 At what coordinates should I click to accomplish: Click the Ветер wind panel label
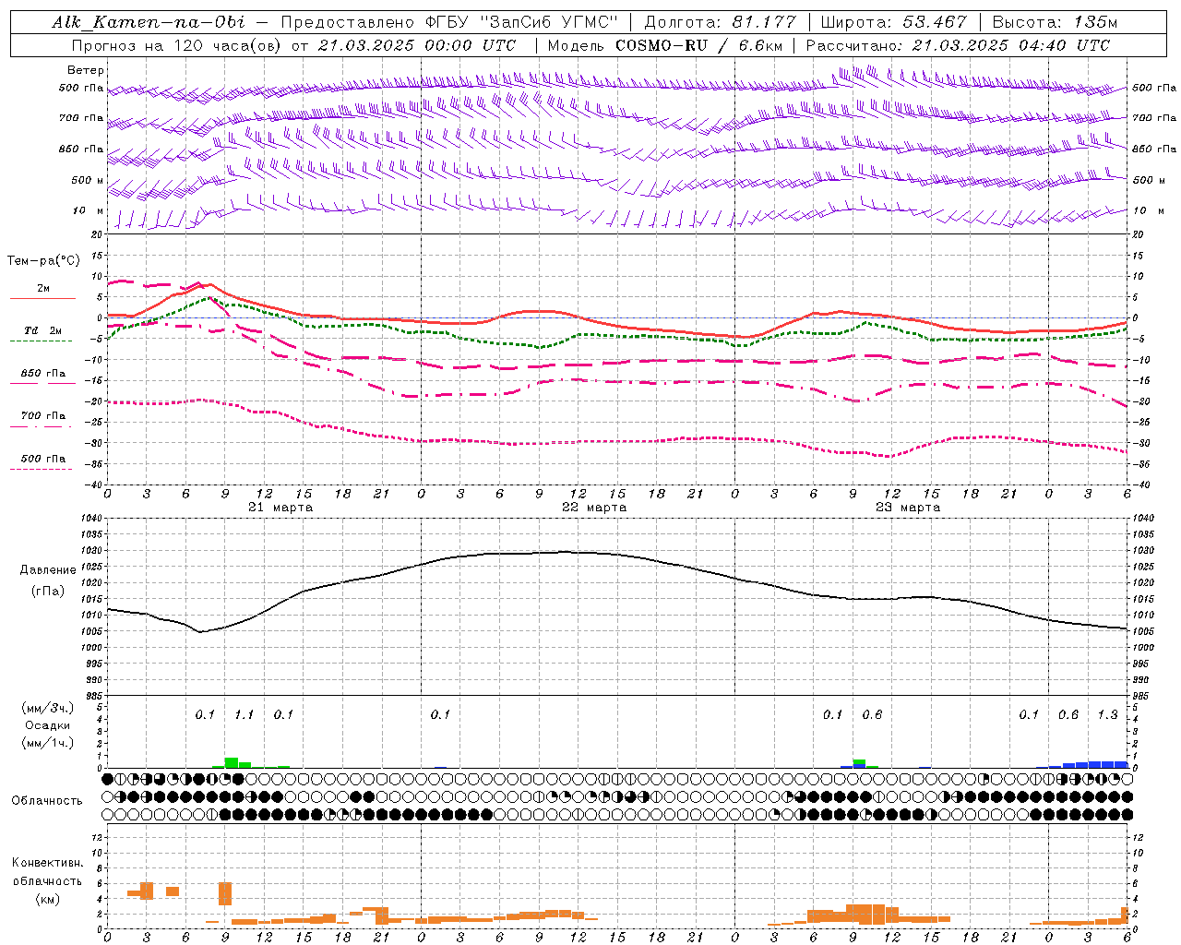(85, 70)
